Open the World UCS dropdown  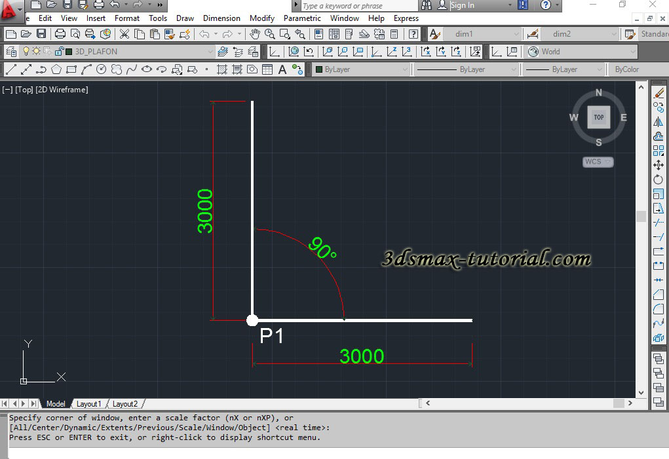[x=633, y=52]
